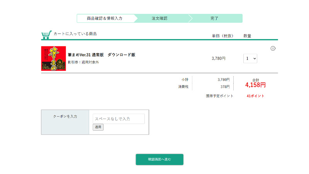Select the 商品確認＆情報入力 step
The height and width of the screenshot is (174, 309).
click(x=104, y=18)
